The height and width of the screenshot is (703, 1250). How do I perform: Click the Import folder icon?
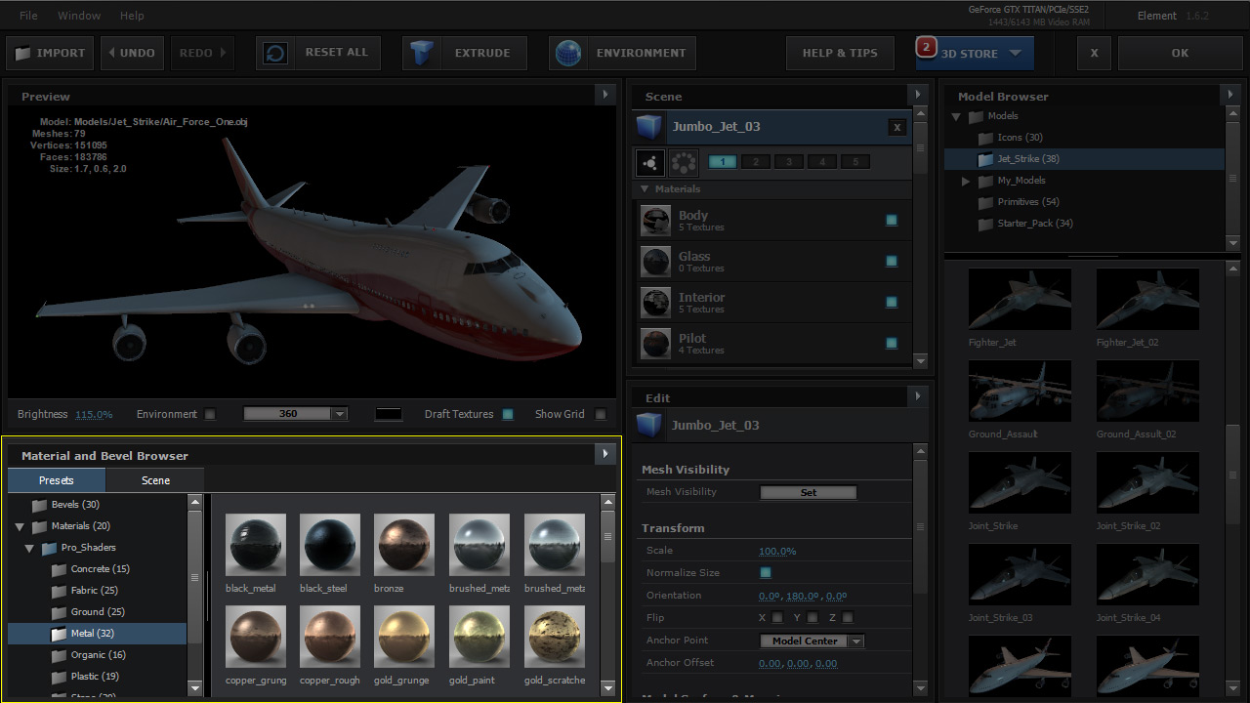point(23,53)
